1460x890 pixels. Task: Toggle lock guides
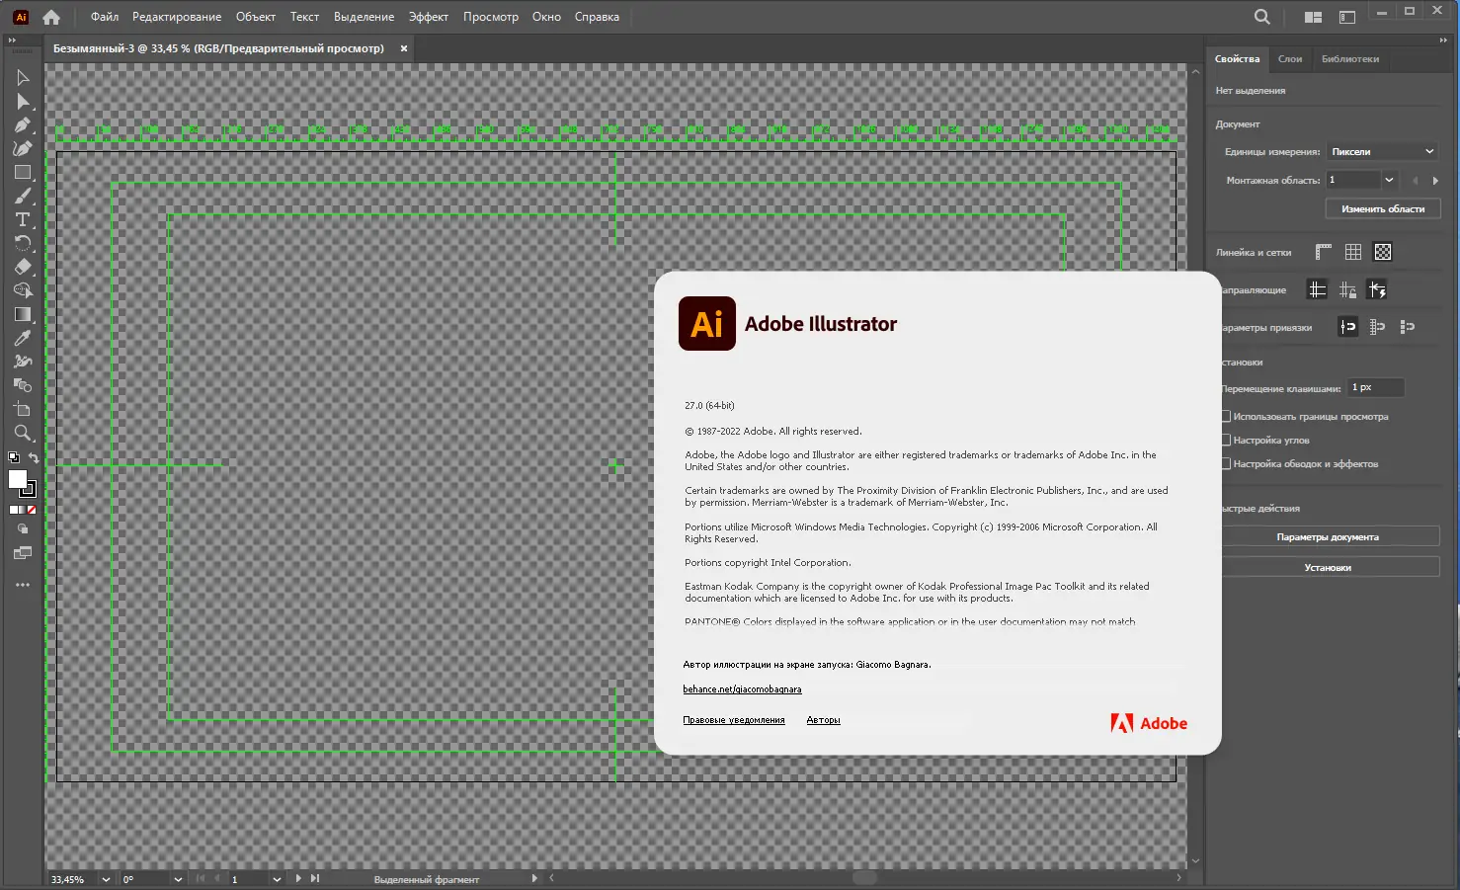pos(1347,289)
